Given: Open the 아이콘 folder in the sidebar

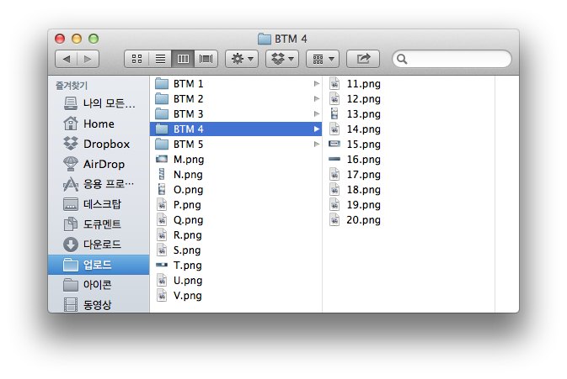Looking at the screenshot, I should (x=99, y=285).
